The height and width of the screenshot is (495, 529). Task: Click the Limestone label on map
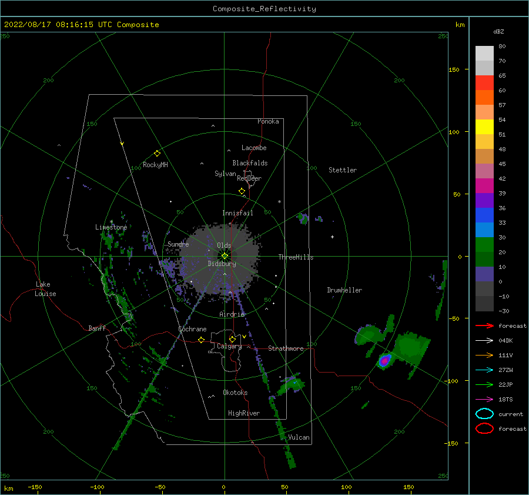(111, 227)
